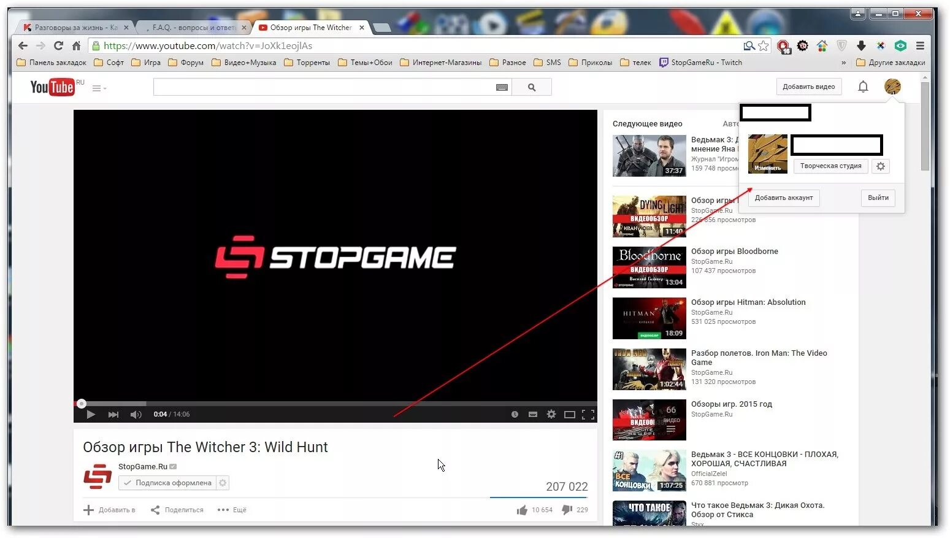Open the Другие закладки folder
950x538 pixels.
[x=891, y=63]
